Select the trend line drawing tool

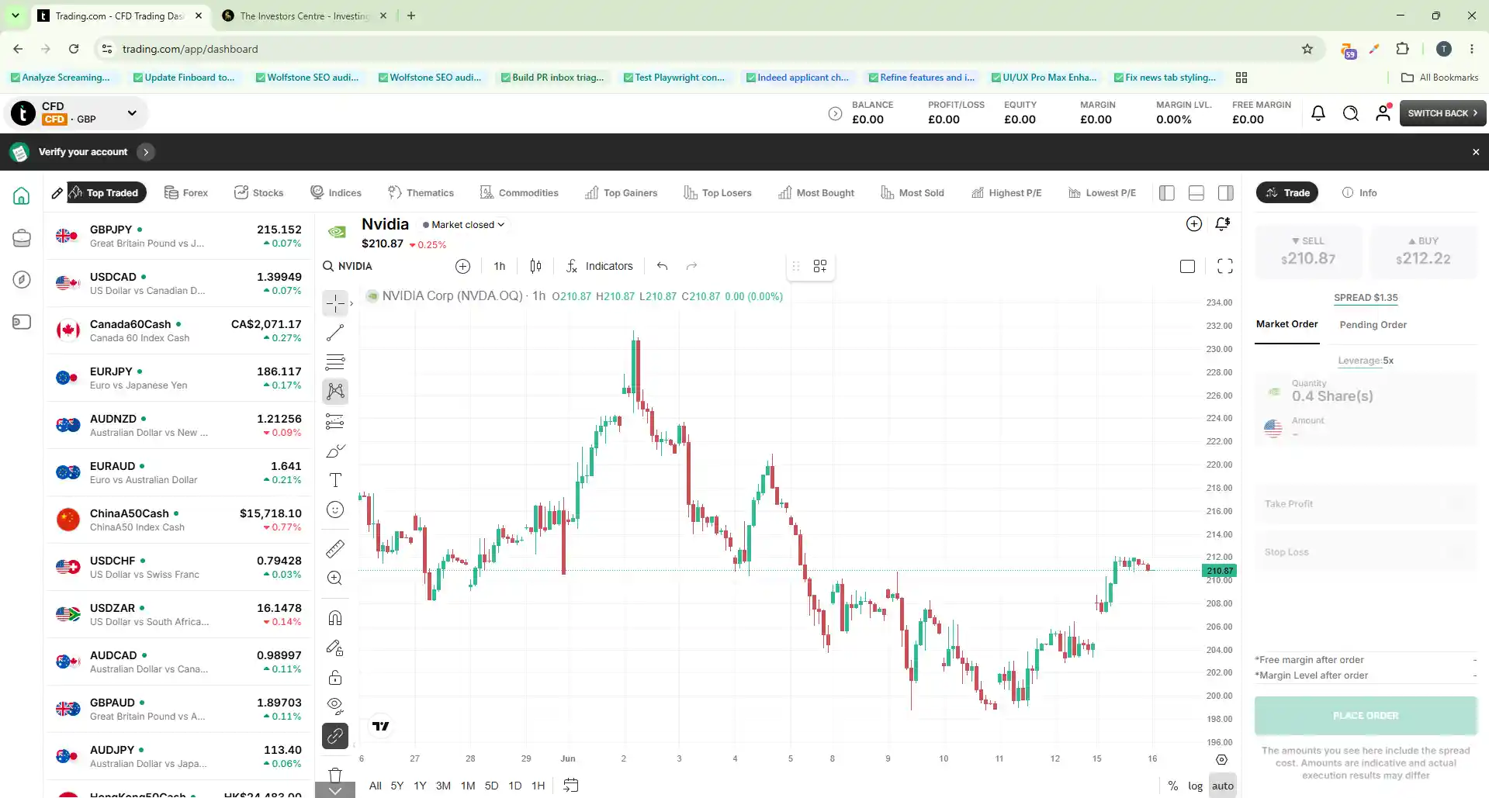tap(335, 333)
